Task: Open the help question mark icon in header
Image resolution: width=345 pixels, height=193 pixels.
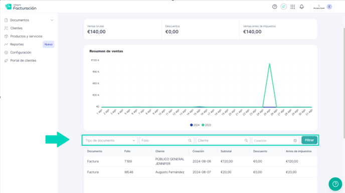Action: point(275,7)
